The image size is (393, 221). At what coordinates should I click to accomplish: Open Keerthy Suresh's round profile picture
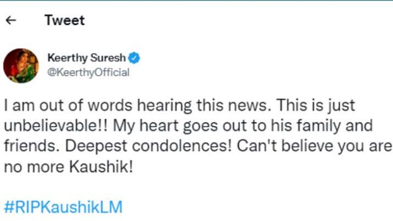(x=21, y=66)
